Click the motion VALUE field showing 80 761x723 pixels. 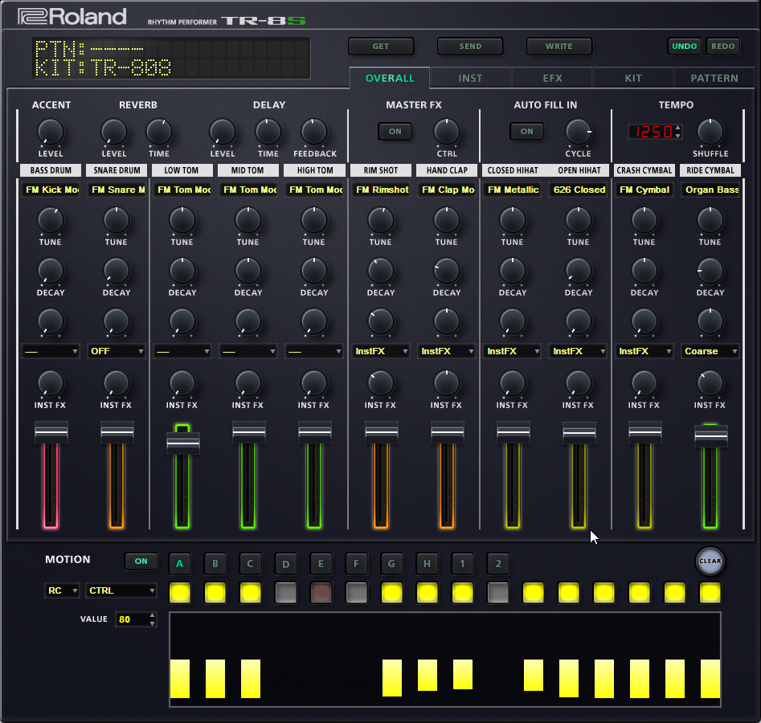[x=136, y=619]
